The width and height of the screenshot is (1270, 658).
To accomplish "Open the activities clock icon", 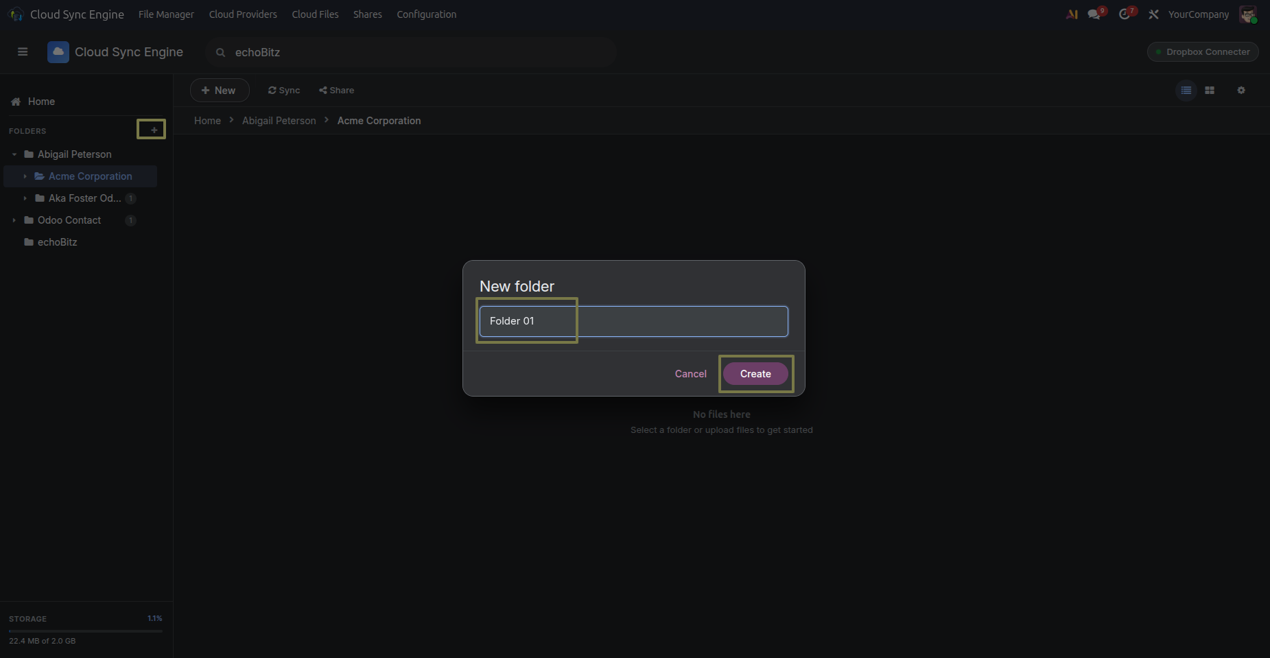I will 1125,14.
